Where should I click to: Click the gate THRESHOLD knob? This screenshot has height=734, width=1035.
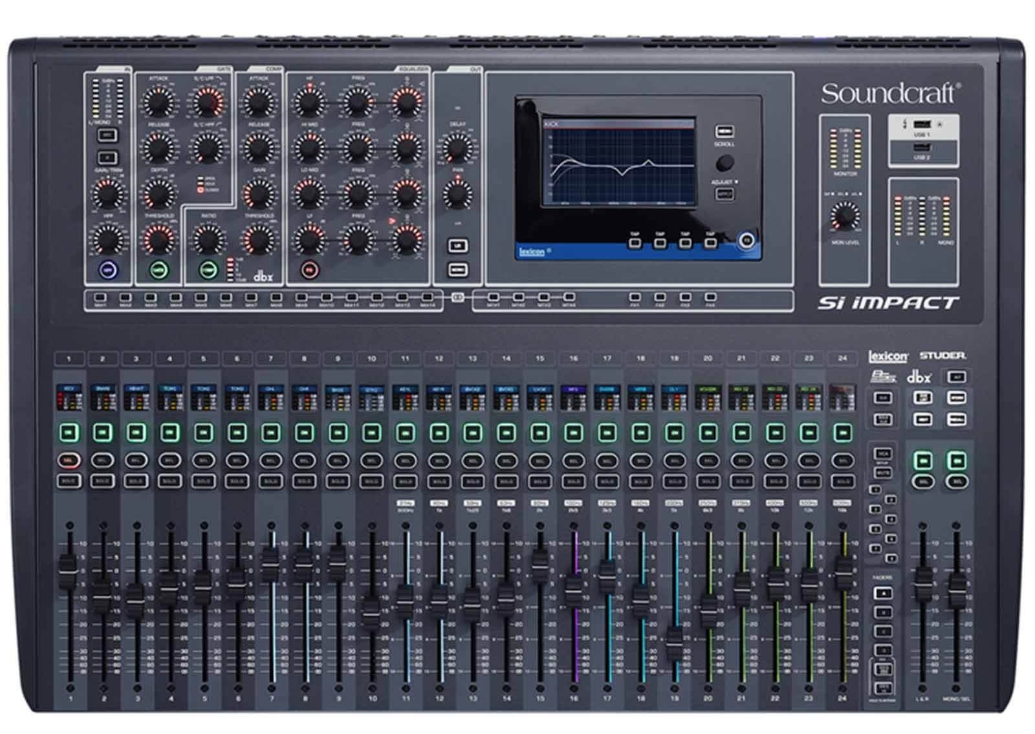pyautogui.click(x=158, y=240)
